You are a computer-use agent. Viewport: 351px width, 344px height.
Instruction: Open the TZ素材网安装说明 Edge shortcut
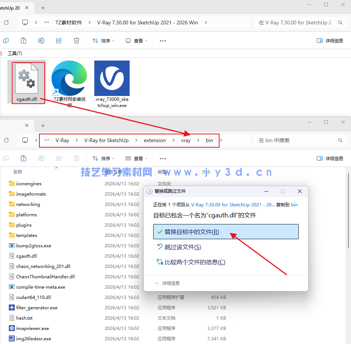pos(69,78)
